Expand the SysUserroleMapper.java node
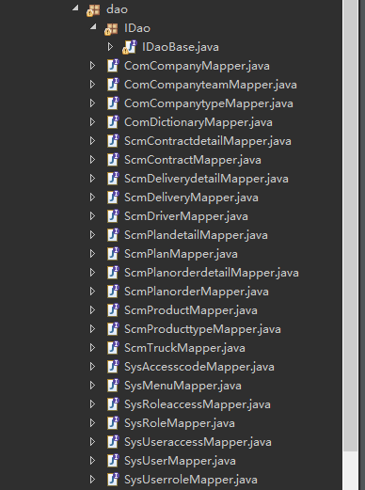Screen dimensions: 365x490 [92, 480]
